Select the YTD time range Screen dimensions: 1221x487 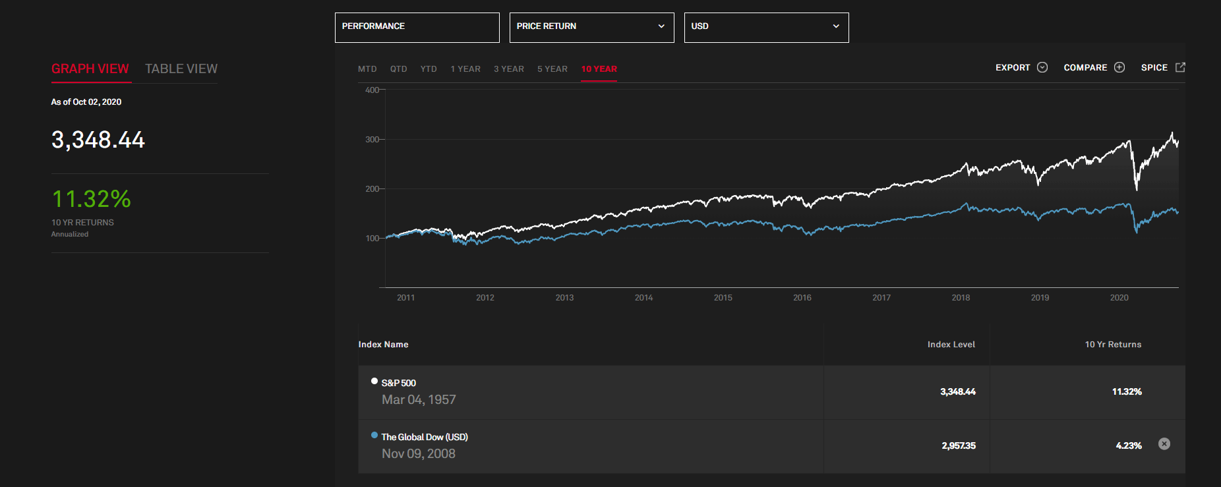coord(429,69)
